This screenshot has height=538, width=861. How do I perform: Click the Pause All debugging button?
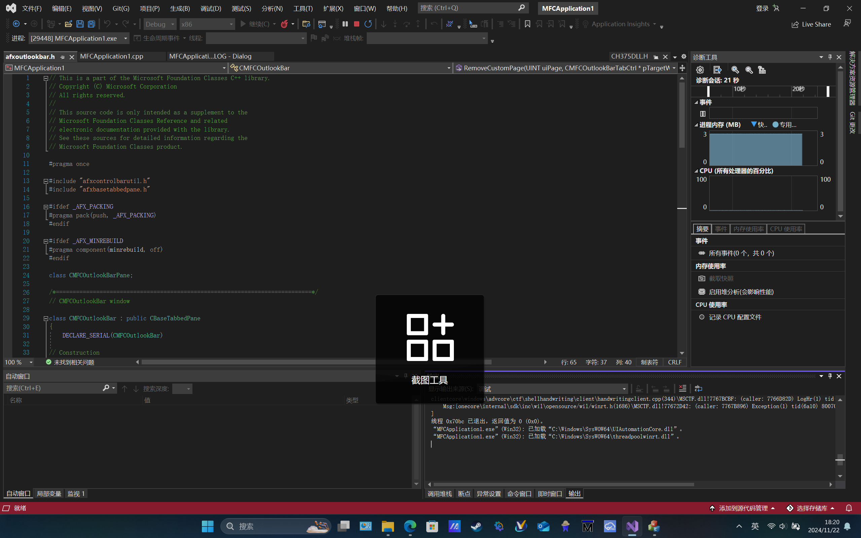click(x=345, y=24)
